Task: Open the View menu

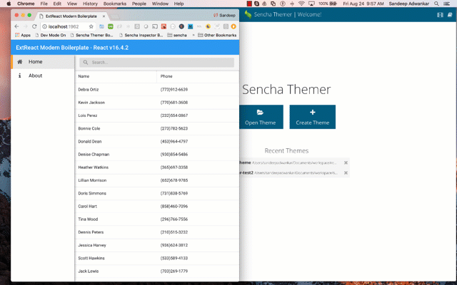Action: (x=72, y=4)
